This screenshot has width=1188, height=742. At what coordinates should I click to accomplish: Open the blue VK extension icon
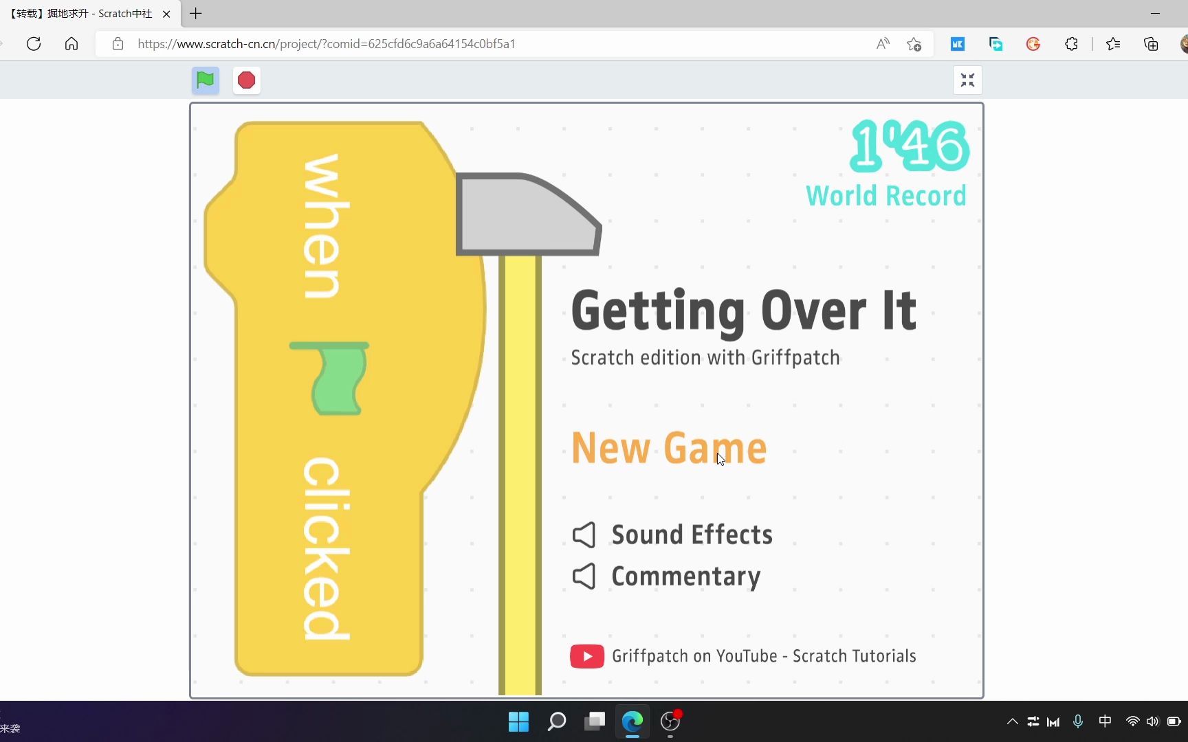coord(957,44)
